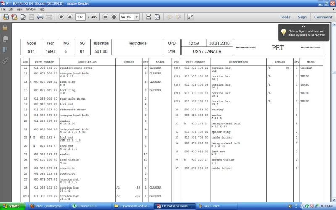Click the system tray clock 10:23 AM
Screen dimensions: 336x210
click(x=326, y=206)
